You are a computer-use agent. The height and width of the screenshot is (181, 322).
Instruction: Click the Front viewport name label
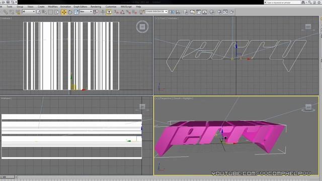(x=163, y=18)
